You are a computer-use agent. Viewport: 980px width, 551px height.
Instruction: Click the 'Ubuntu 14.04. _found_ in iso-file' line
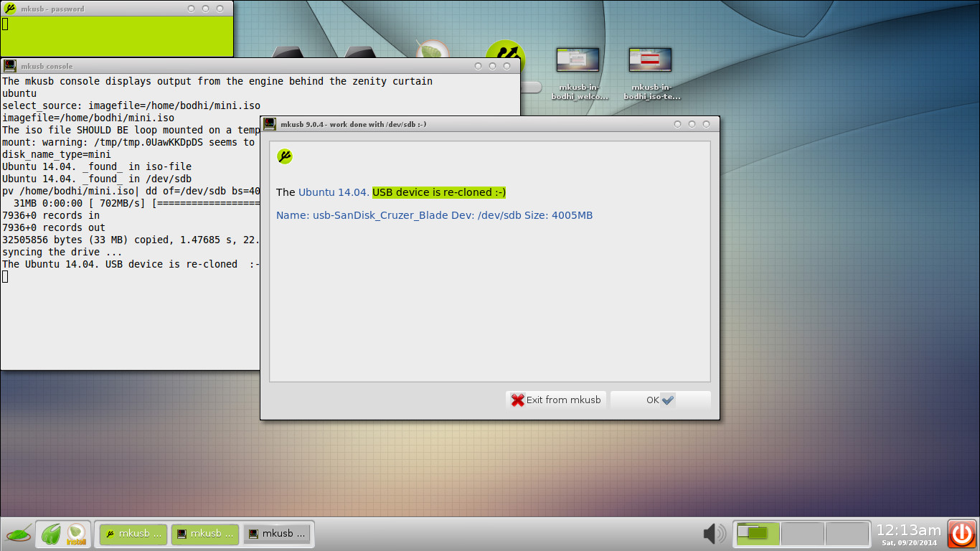pyautogui.click(x=97, y=166)
